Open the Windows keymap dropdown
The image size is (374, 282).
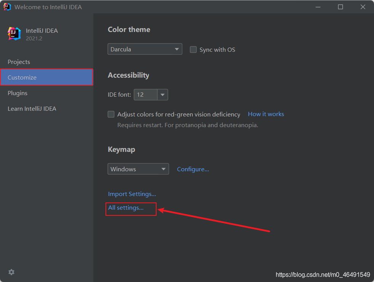[x=138, y=169]
